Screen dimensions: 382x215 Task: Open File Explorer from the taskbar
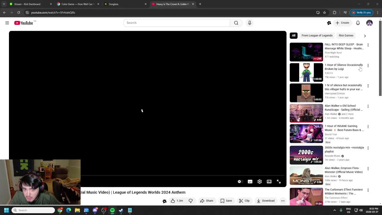pos(77,210)
